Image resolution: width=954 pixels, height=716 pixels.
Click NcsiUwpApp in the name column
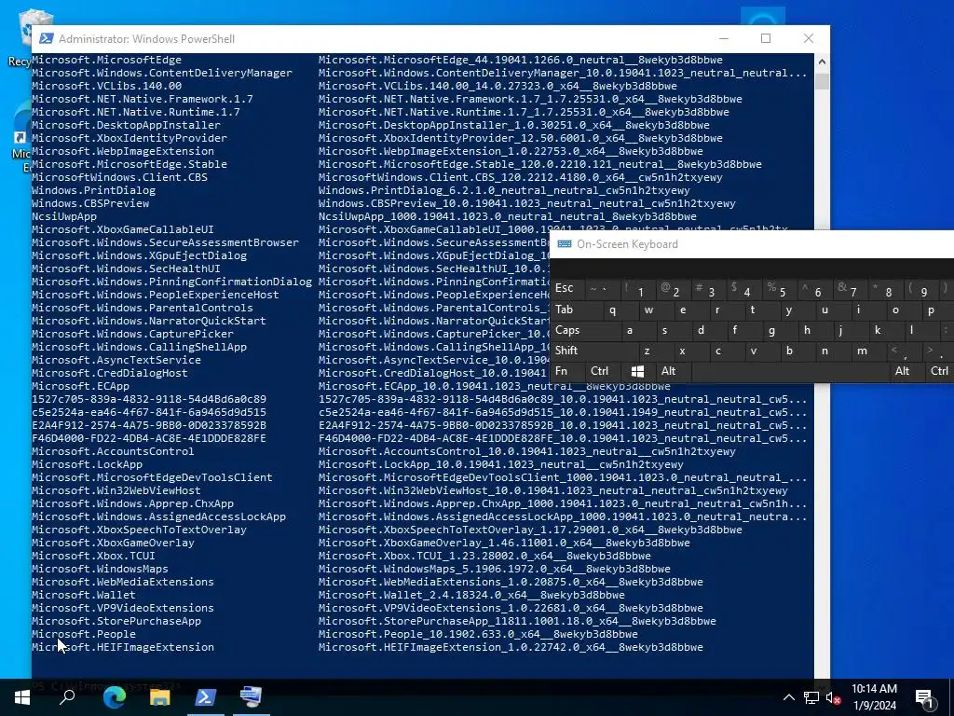click(64, 216)
